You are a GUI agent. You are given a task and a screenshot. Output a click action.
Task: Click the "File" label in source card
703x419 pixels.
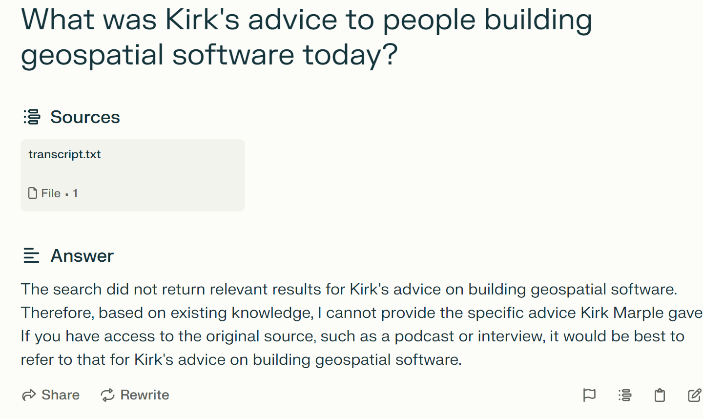pyautogui.click(x=51, y=193)
